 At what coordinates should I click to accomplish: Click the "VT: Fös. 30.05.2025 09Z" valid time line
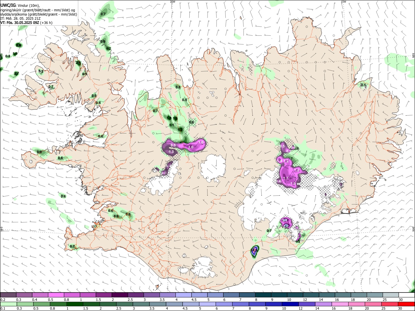click(x=20, y=23)
